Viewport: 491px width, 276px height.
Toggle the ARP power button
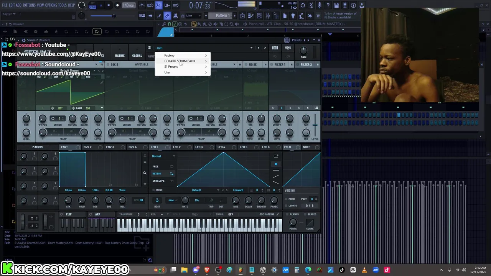click(x=91, y=214)
